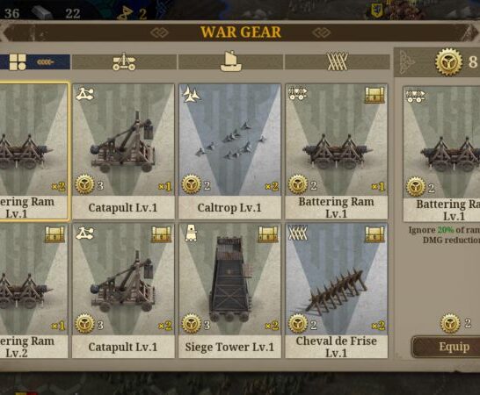This screenshot has width=480, height=395.
Task: Click the hourglass turn icon in top bar
Action: 125,13
